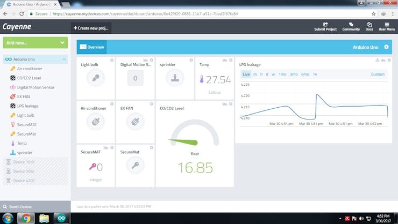Open settings gear on SecureMAT integer widget
398x224 pixels.
coord(112,148)
